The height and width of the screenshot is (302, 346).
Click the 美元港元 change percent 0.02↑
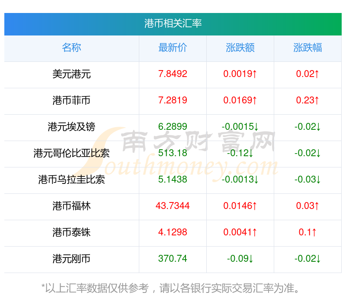(x=308, y=74)
